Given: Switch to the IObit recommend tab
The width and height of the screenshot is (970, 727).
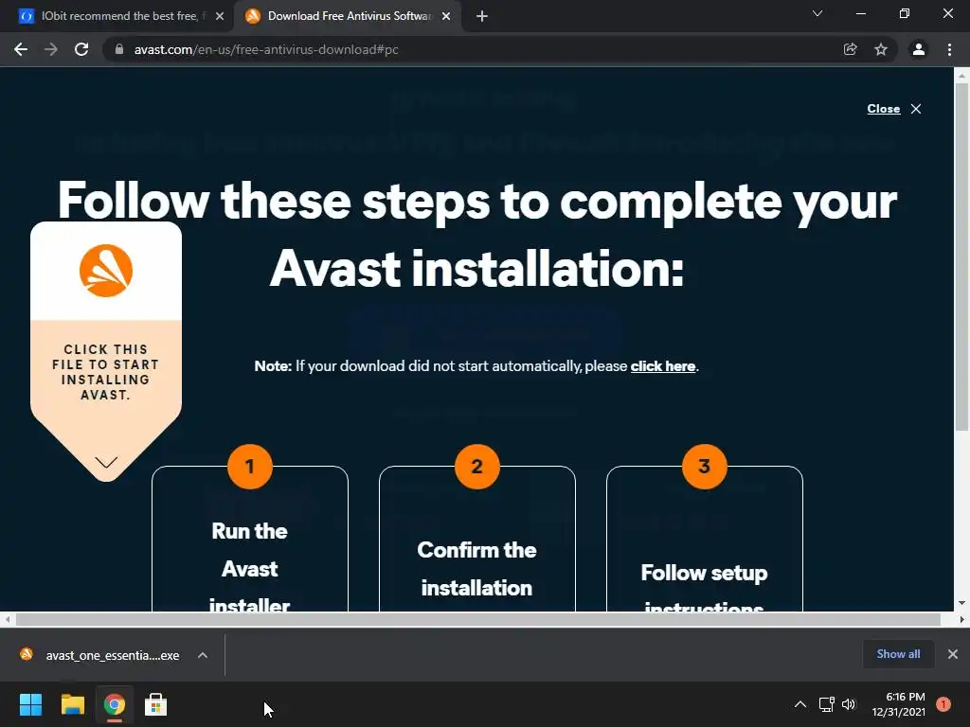Looking at the screenshot, I should pos(118,16).
